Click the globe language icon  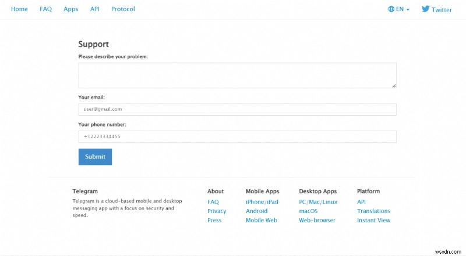point(391,9)
